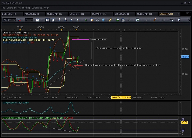Click the blue globe icon
This screenshot has width=192, height=138.
pyautogui.click(x=104, y=20)
